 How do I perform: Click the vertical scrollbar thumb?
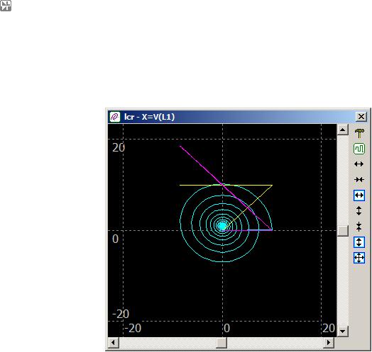pyautogui.click(x=343, y=231)
